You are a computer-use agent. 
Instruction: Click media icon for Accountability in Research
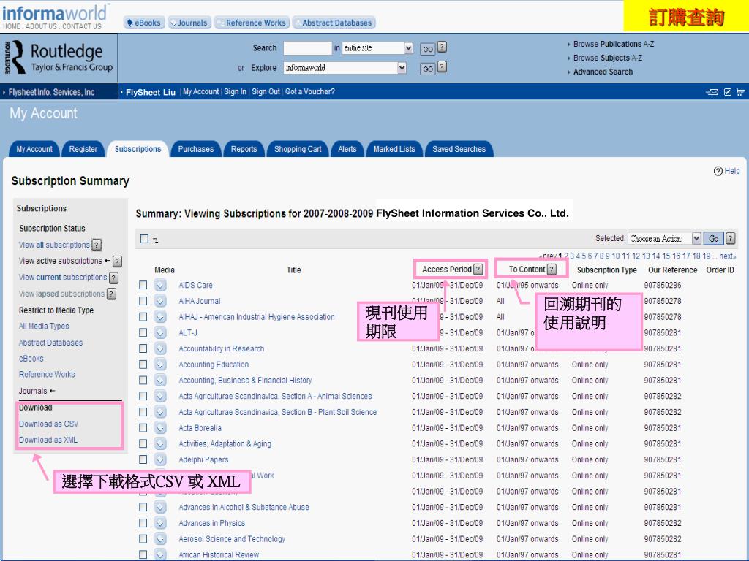click(x=160, y=348)
